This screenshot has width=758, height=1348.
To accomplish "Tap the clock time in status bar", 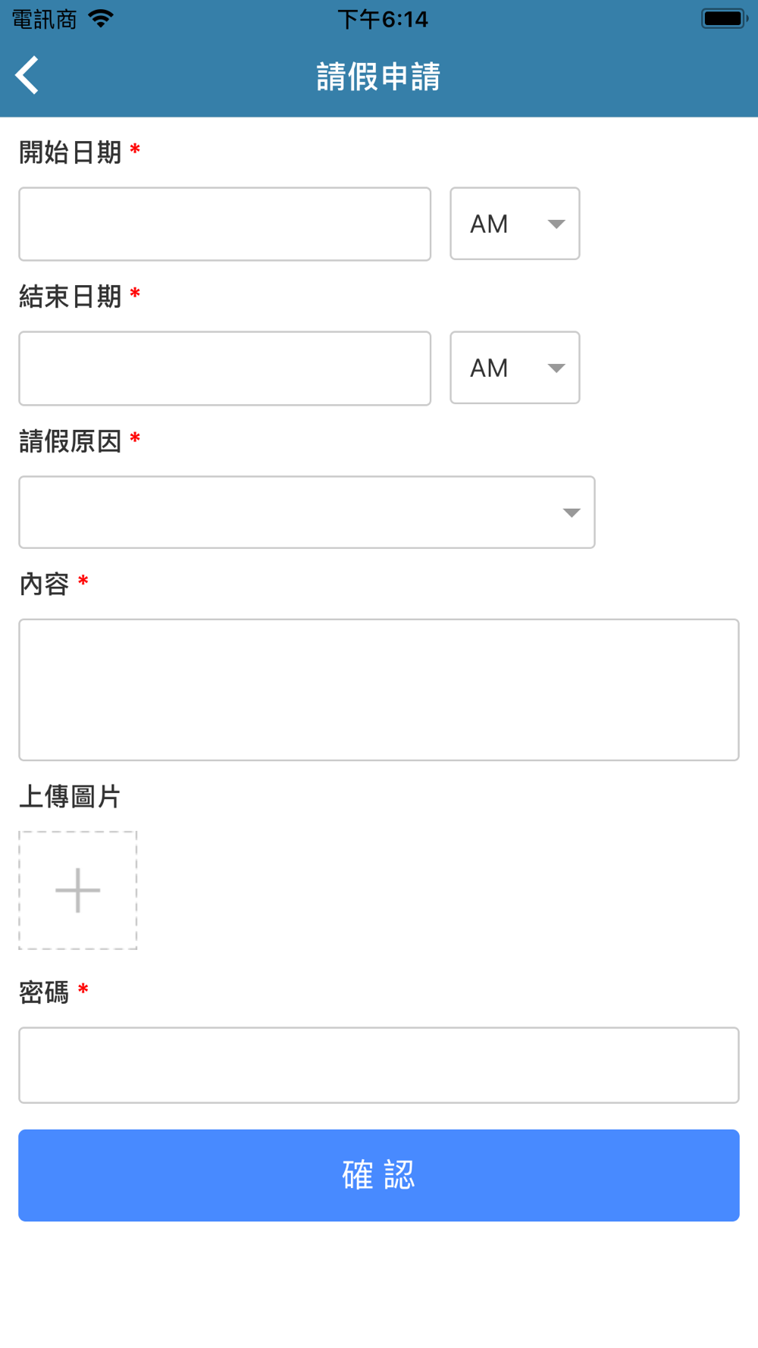I will coord(383,19).
